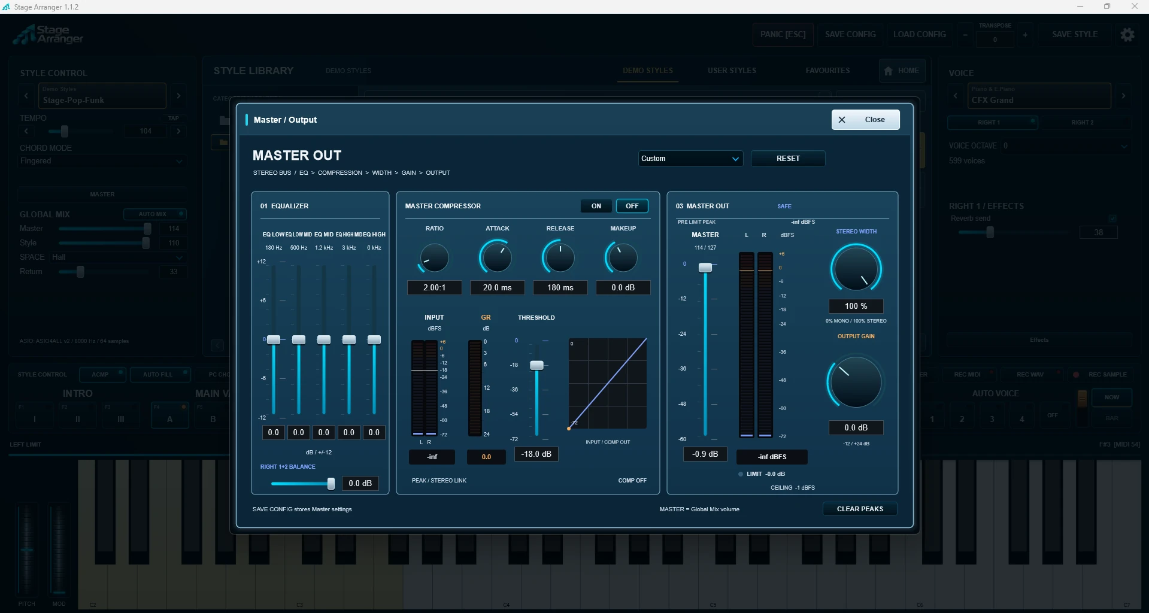Select the RIGHT 1 voice part

coord(993,123)
